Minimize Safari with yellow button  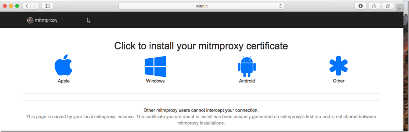pos(11,6)
